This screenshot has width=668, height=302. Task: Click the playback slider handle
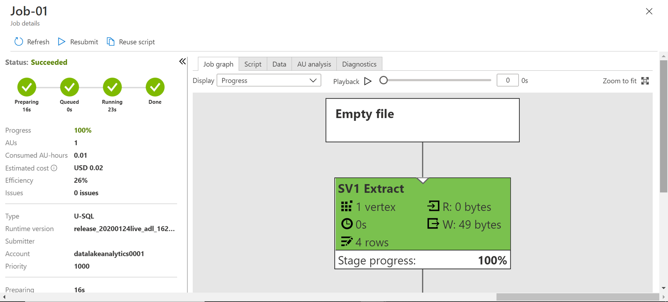tap(383, 80)
